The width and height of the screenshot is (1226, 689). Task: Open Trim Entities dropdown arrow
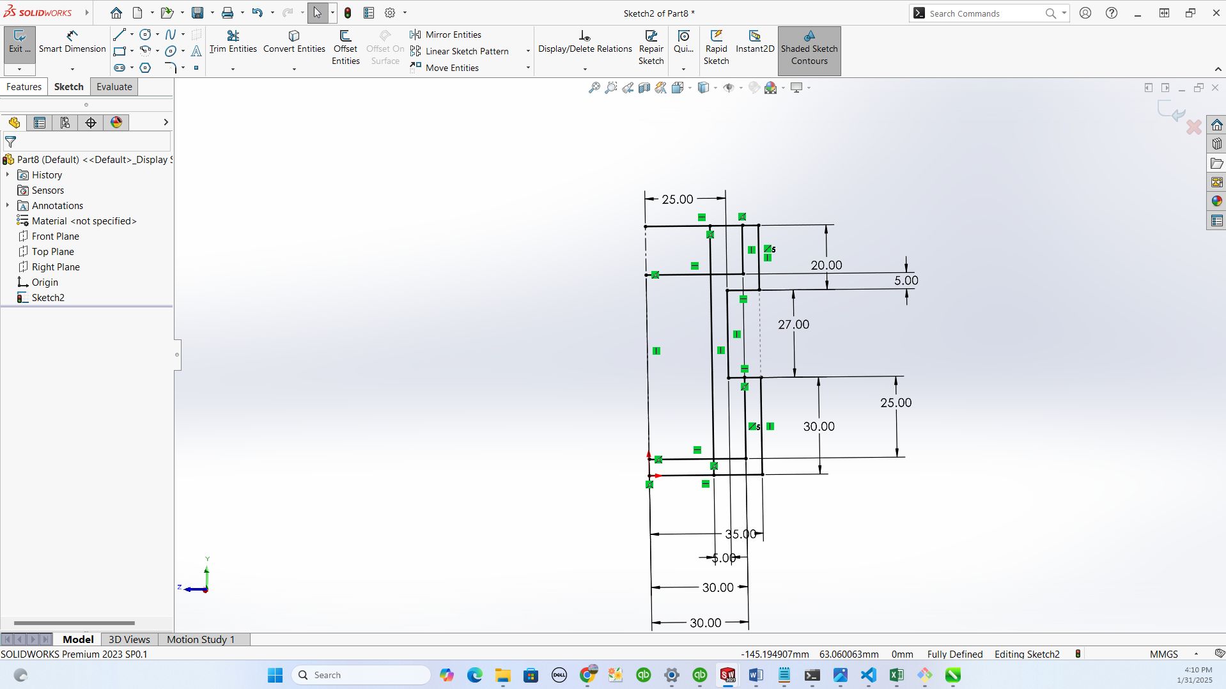(x=233, y=68)
